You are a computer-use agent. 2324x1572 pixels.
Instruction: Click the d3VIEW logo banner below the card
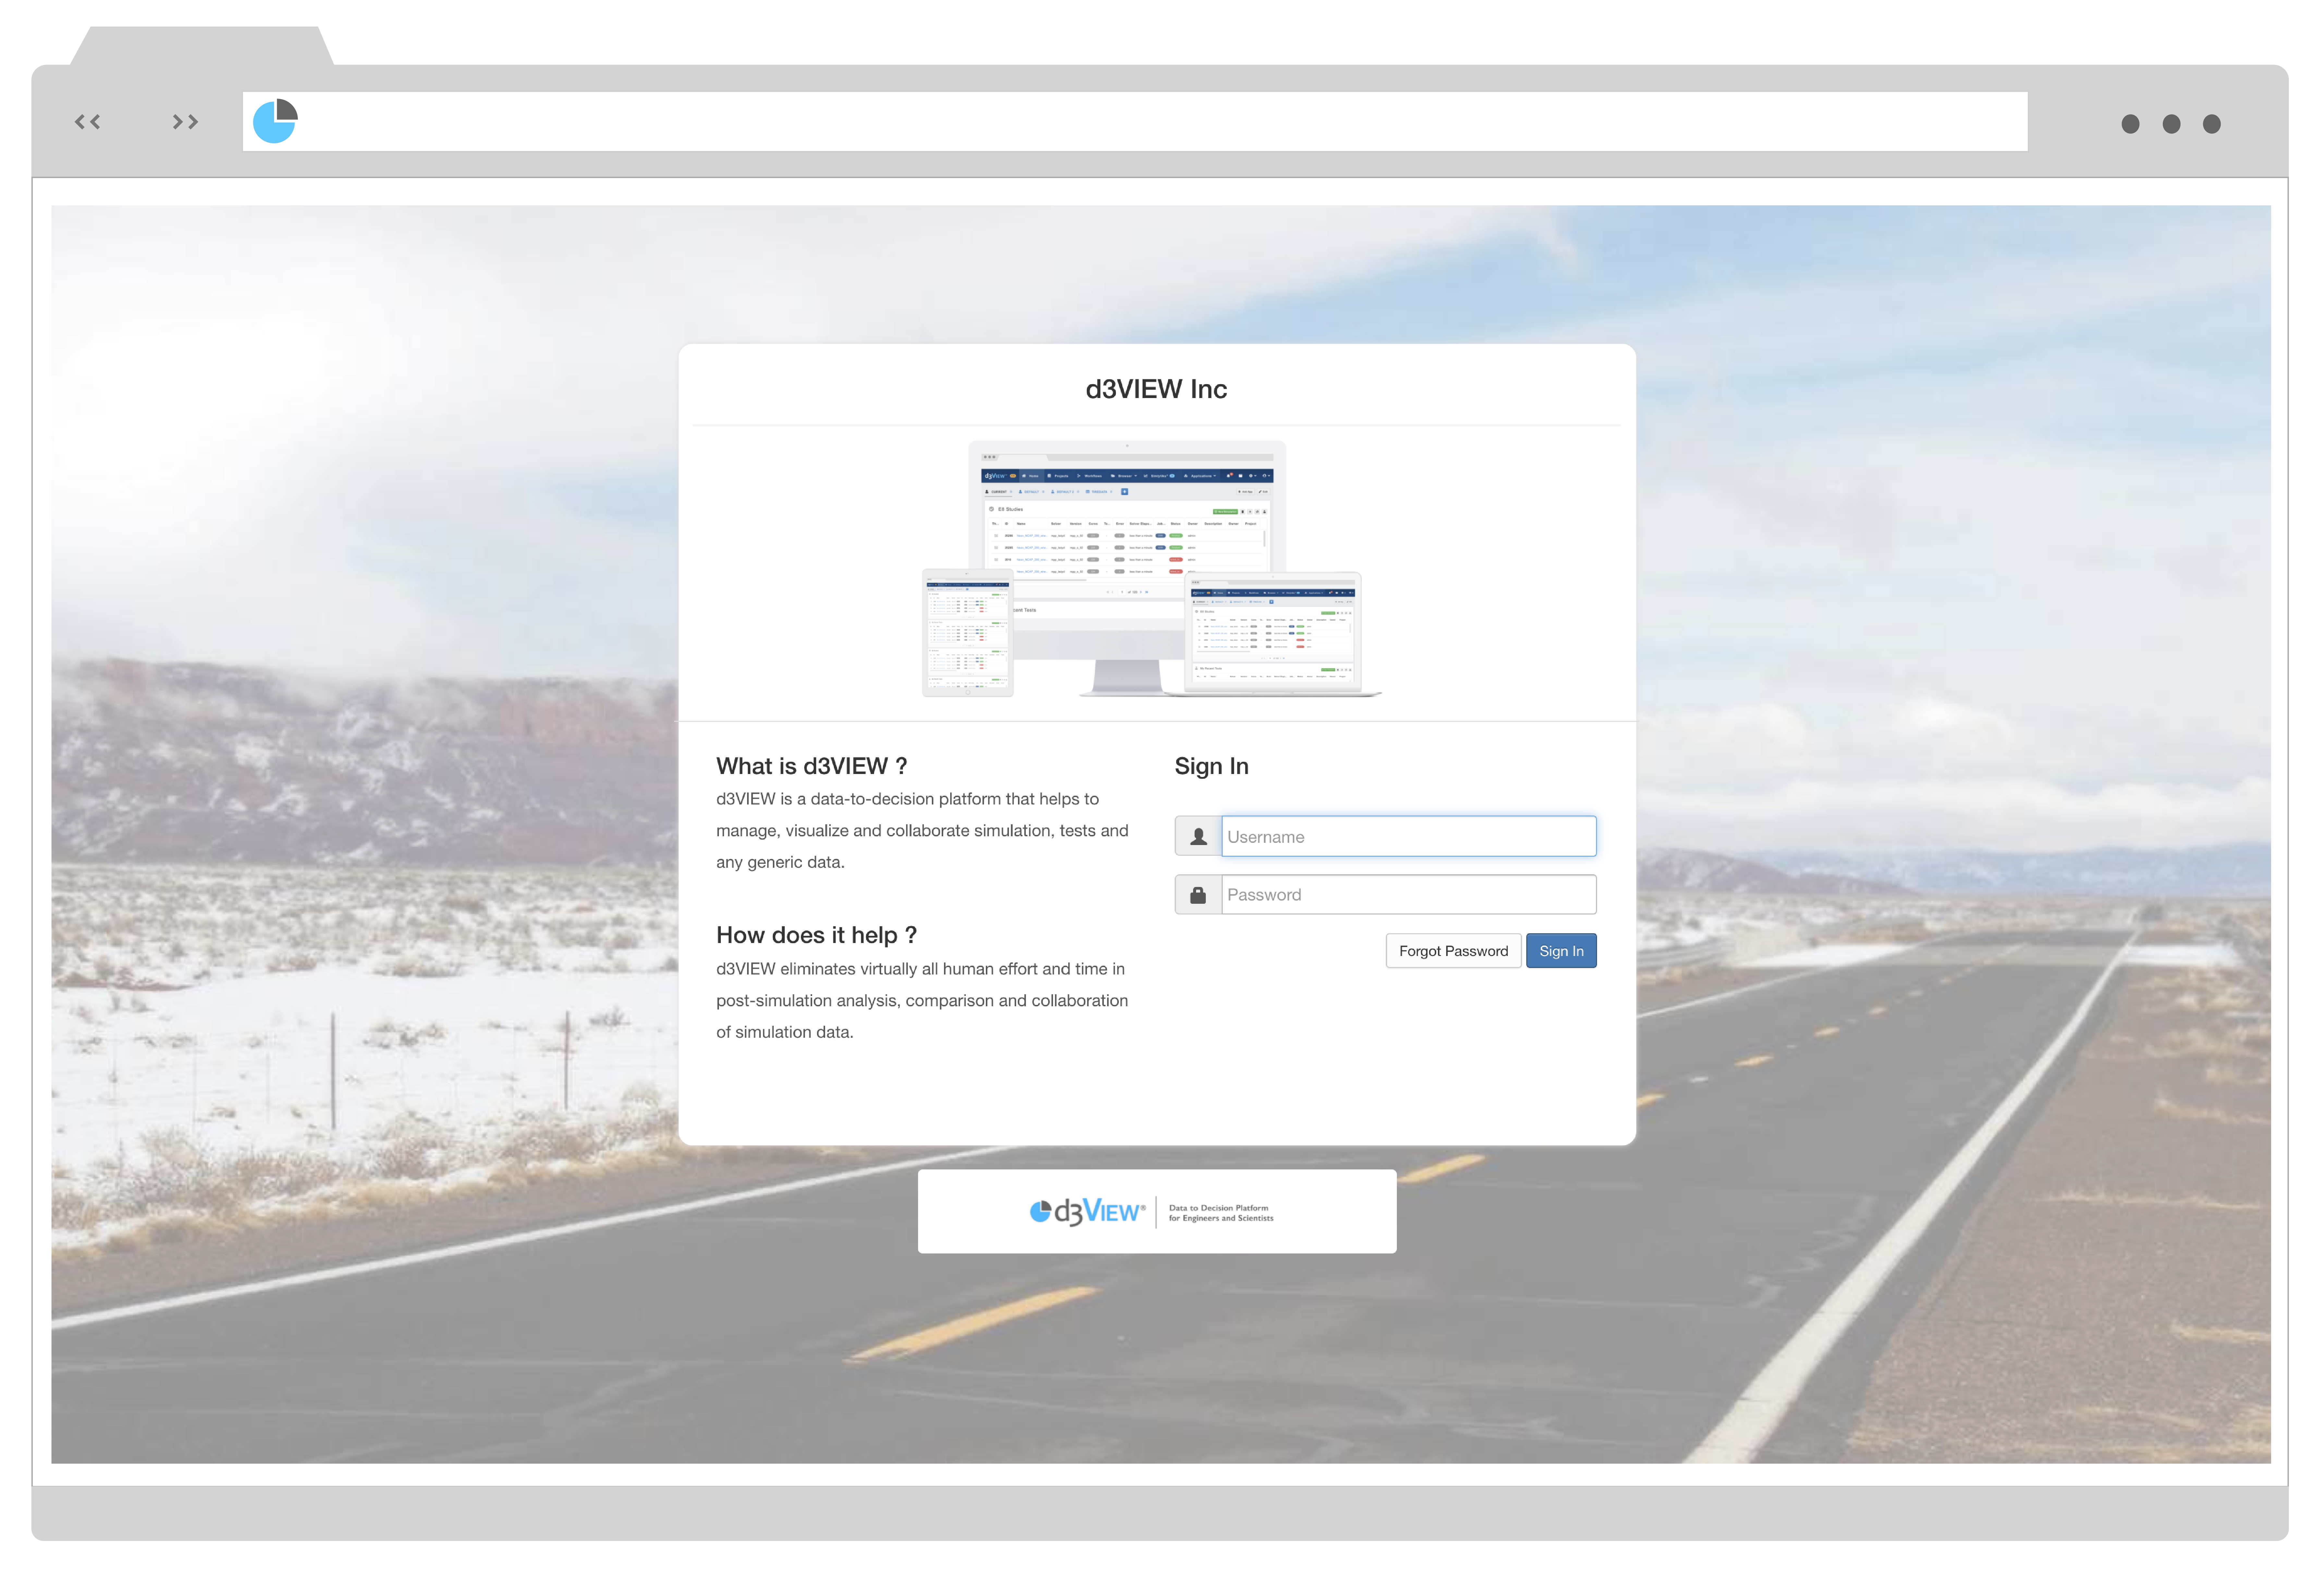pyautogui.click(x=1157, y=1211)
